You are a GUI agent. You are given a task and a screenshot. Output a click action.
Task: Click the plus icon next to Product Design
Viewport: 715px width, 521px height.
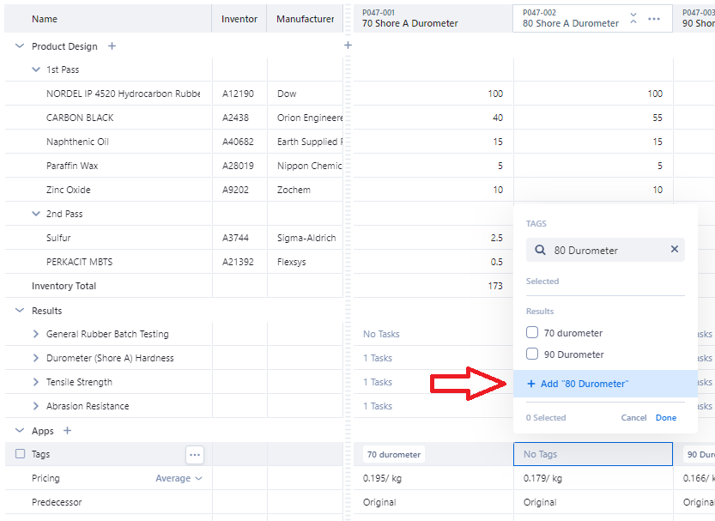pos(112,46)
